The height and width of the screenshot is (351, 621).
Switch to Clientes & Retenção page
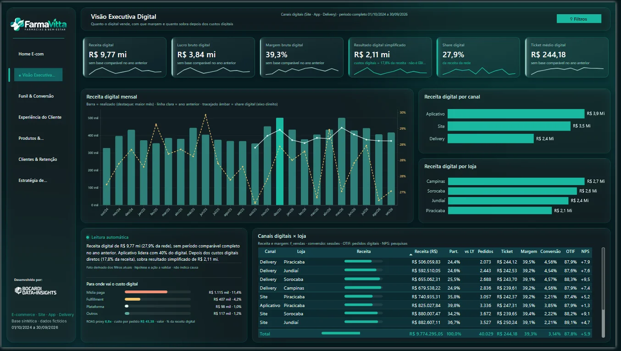tap(38, 159)
